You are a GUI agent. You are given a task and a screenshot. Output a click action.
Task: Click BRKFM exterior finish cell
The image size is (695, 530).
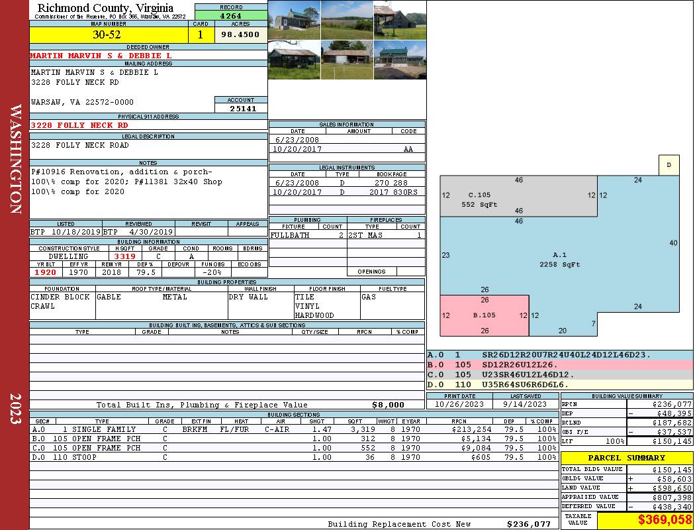197,429
